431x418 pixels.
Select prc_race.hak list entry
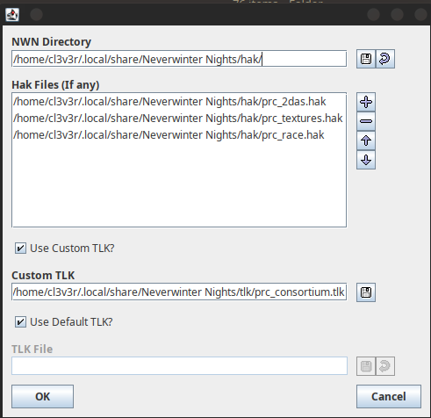click(x=179, y=135)
